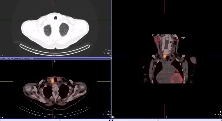Click the heart ring uptake in coronal image
222x121 pixels.
(176, 78)
